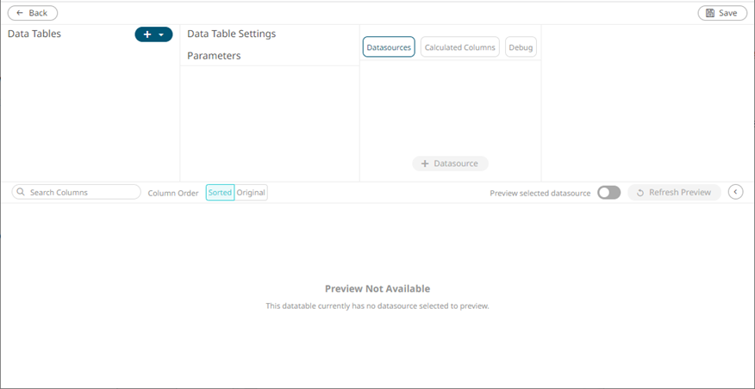Click the Save button label

728,13
